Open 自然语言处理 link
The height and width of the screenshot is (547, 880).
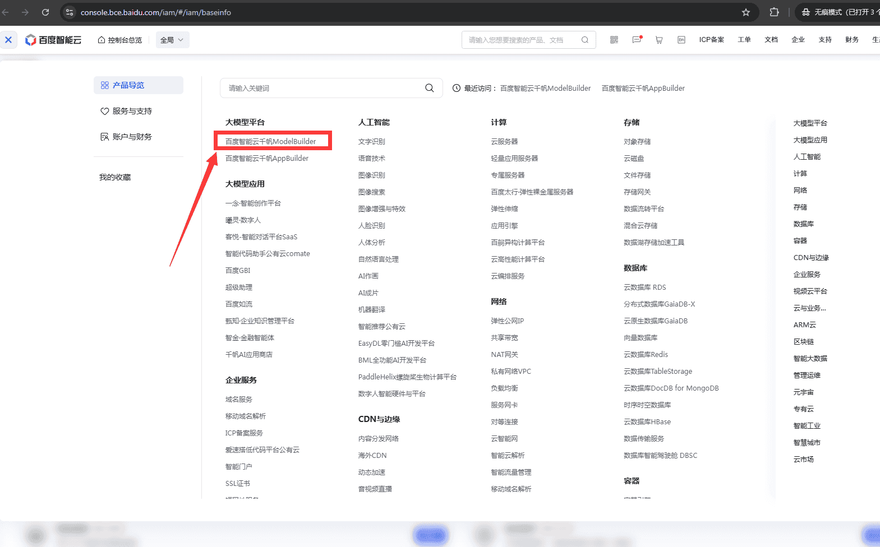[379, 259]
